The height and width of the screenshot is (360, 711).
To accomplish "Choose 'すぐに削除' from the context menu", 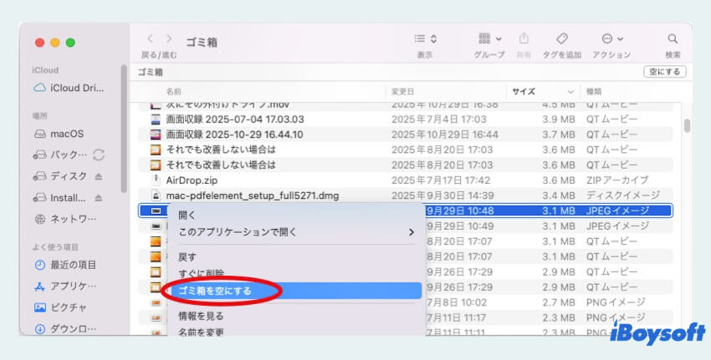I will (202, 273).
